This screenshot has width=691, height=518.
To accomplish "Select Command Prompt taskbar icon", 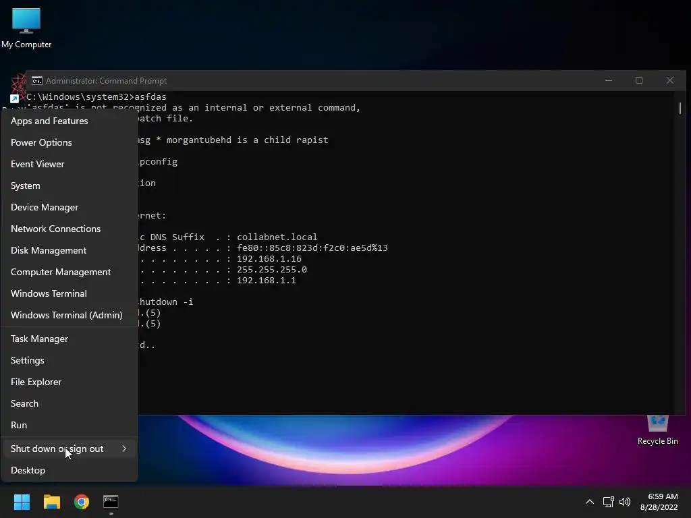I will click(111, 502).
